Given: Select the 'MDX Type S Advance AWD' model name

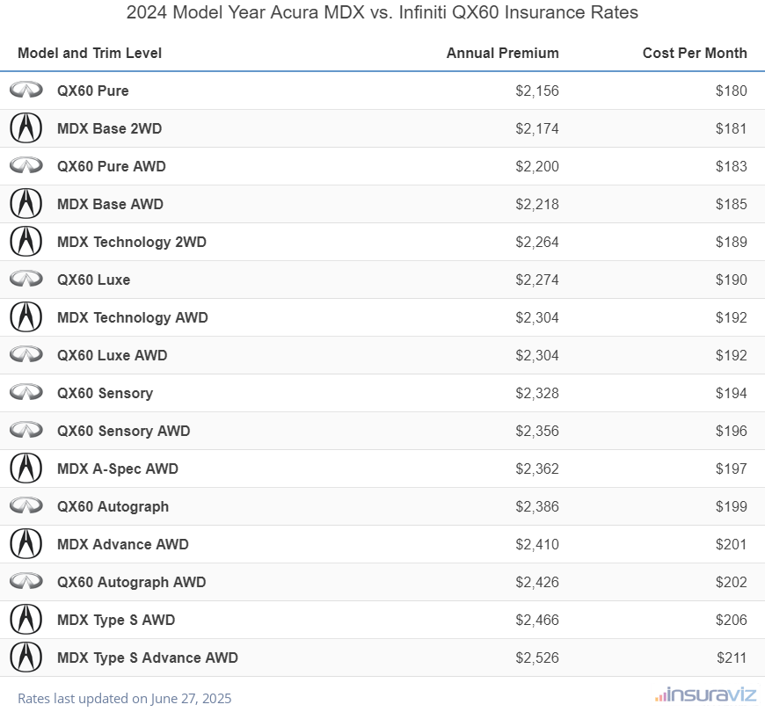Looking at the screenshot, I should point(148,658).
